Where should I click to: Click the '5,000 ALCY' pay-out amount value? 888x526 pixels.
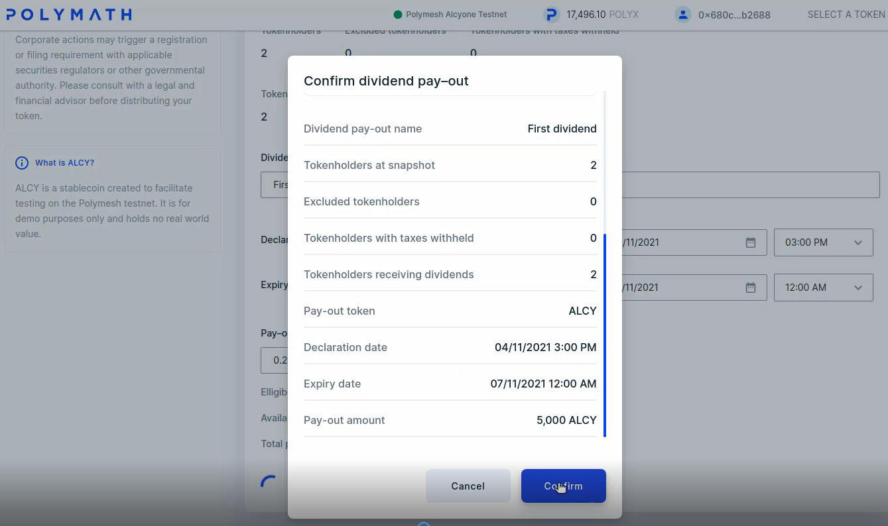tap(566, 420)
